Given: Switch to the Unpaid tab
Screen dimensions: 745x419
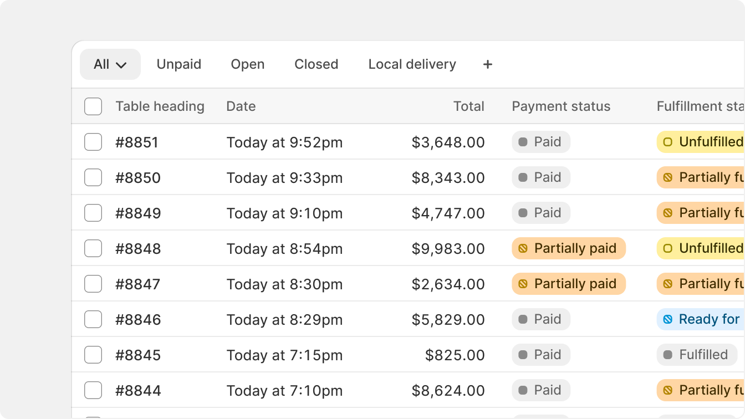Looking at the screenshot, I should coord(179,64).
